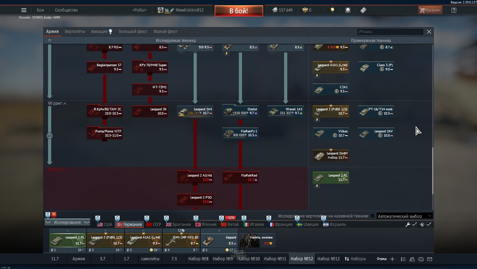Select the Британия nation tab
Screen dimensions: 477x269
[179, 225]
